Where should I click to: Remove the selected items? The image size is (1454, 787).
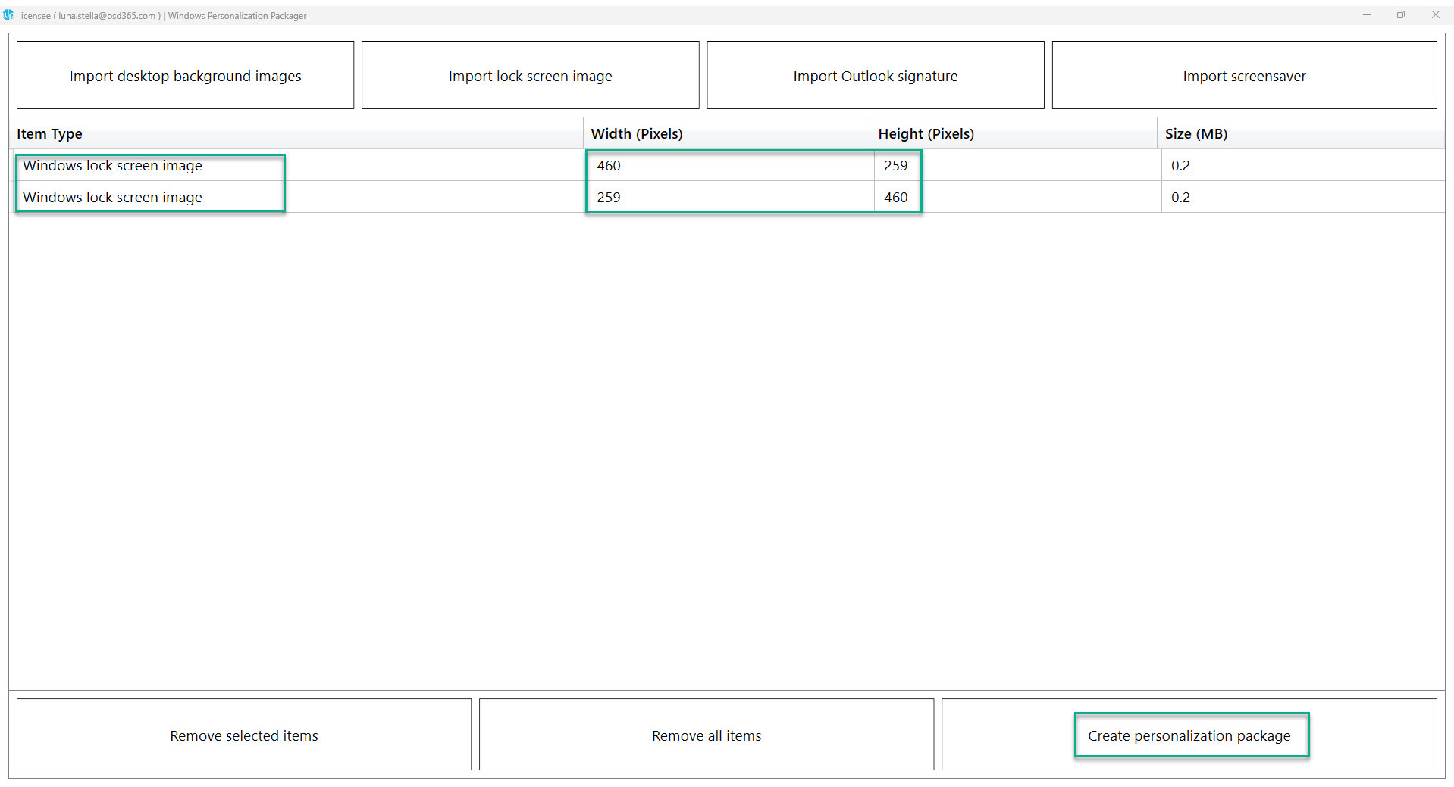pos(243,735)
